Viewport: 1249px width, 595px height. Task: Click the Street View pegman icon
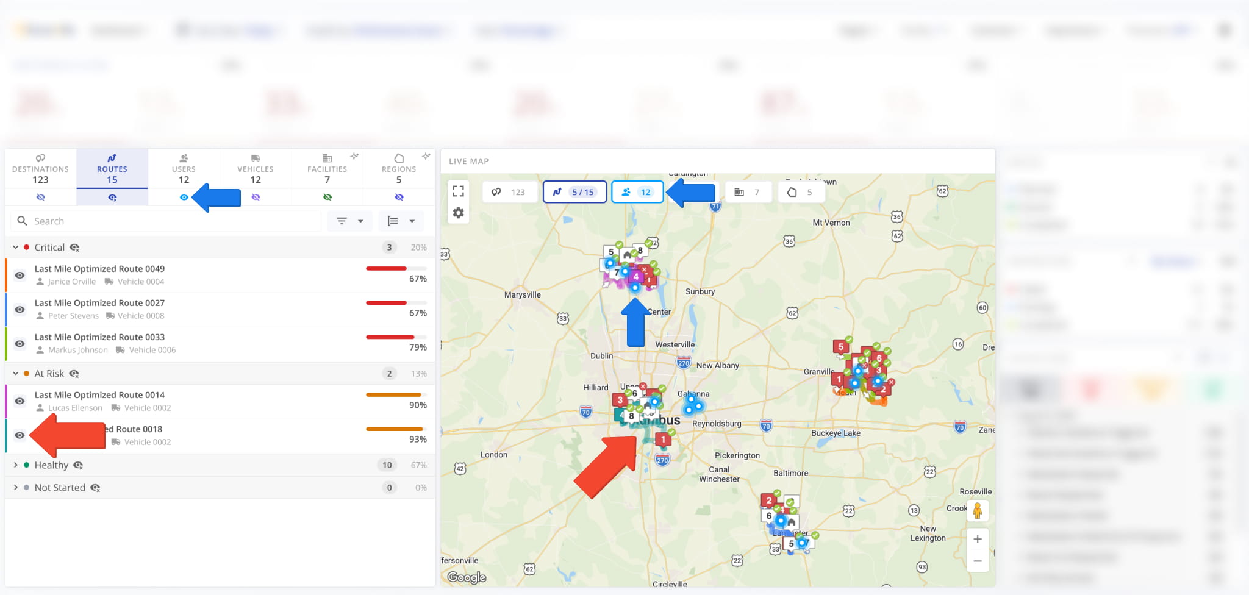[x=978, y=510]
